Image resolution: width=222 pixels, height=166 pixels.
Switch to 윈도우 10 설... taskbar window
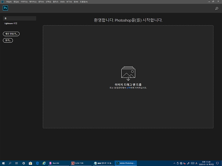coord(103,163)
